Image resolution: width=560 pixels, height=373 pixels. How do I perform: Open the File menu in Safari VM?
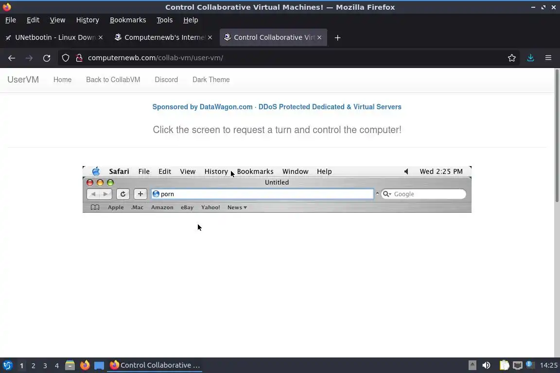144,171
